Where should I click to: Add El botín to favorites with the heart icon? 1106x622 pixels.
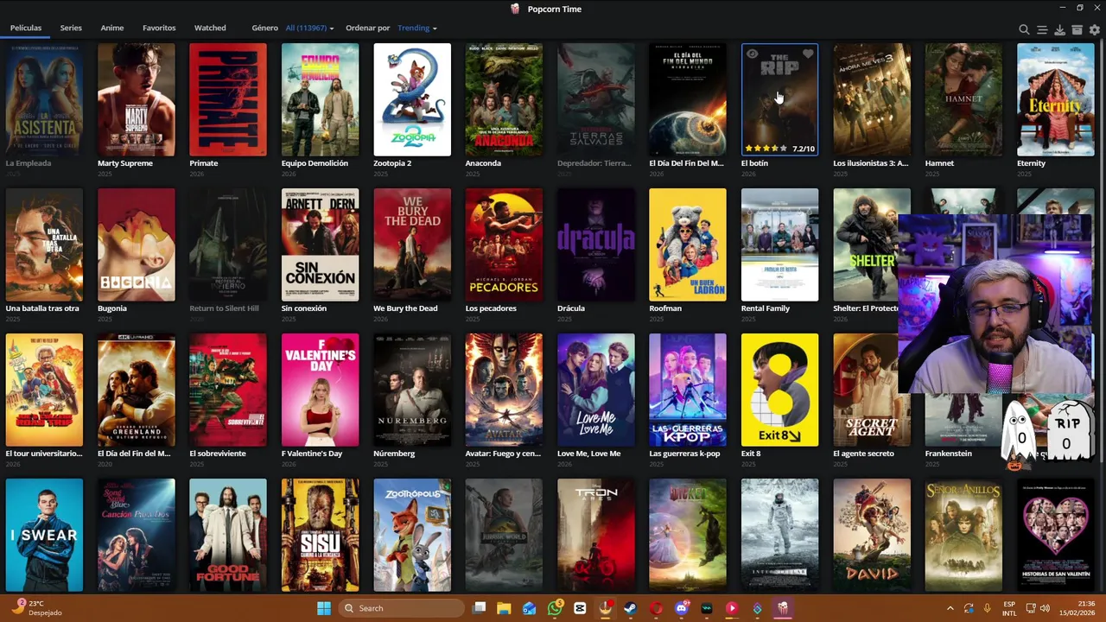tap(808, 54)
